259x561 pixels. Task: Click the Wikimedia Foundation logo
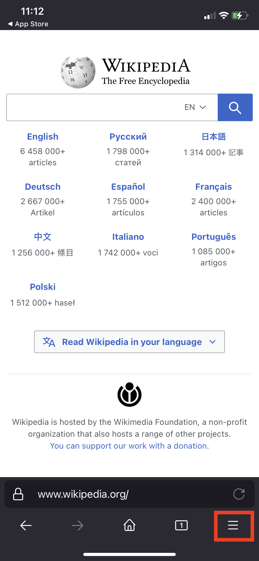point(129,394)
